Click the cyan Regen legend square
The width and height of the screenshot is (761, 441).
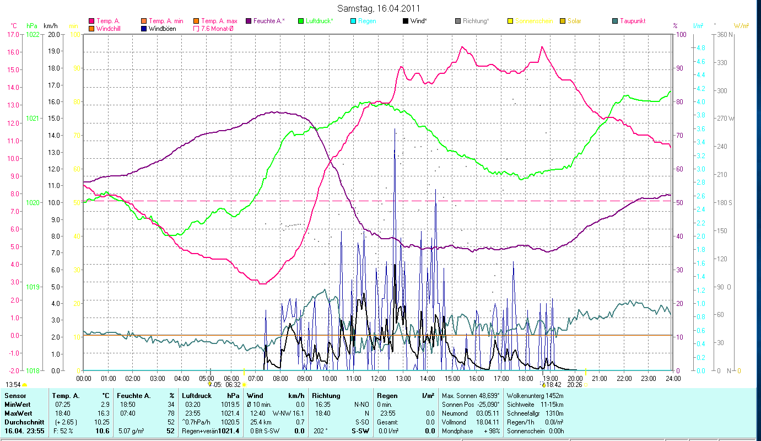353,21
